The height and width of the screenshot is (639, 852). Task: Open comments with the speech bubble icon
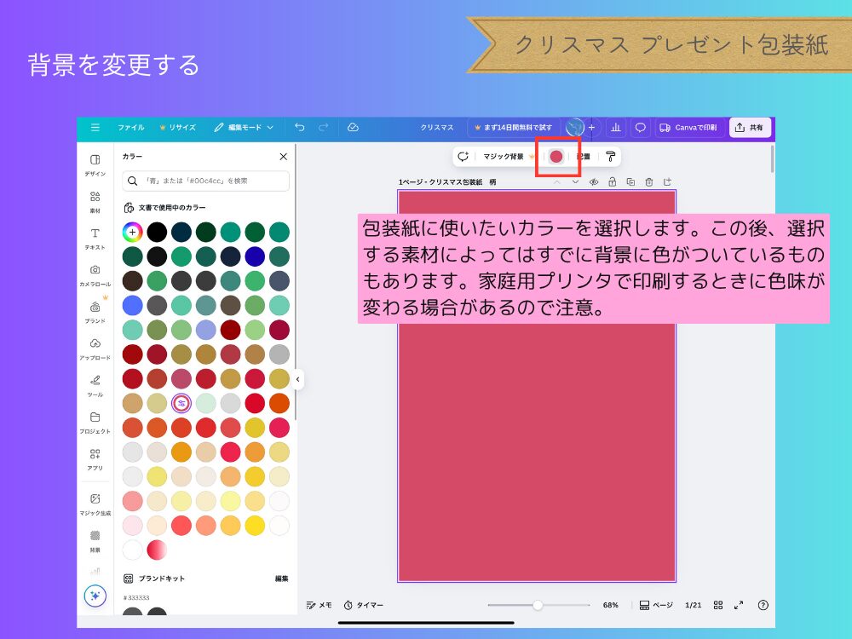tap(640, 127)
